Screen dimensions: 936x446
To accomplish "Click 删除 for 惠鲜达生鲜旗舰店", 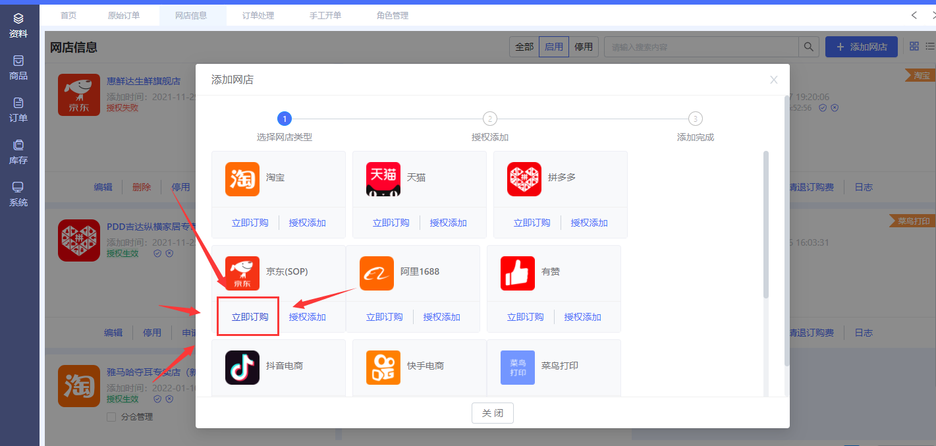I will [142, 187].
